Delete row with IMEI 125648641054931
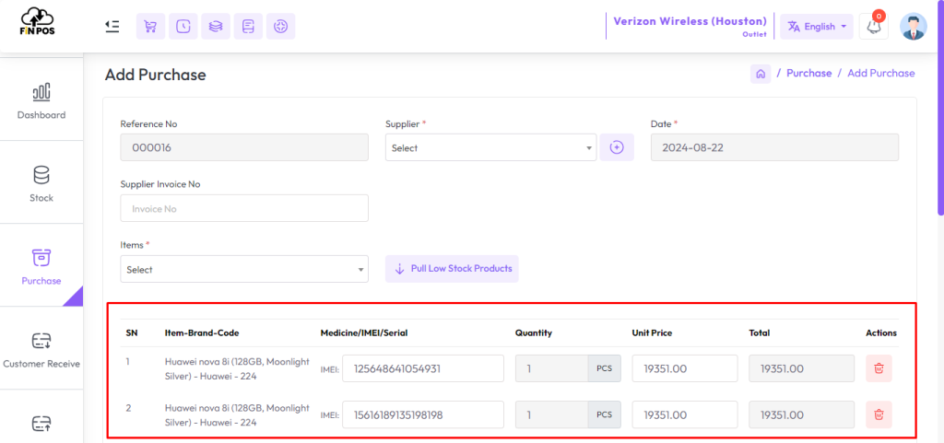The height and width of the screenshot is (443, 944). point(879,368)
